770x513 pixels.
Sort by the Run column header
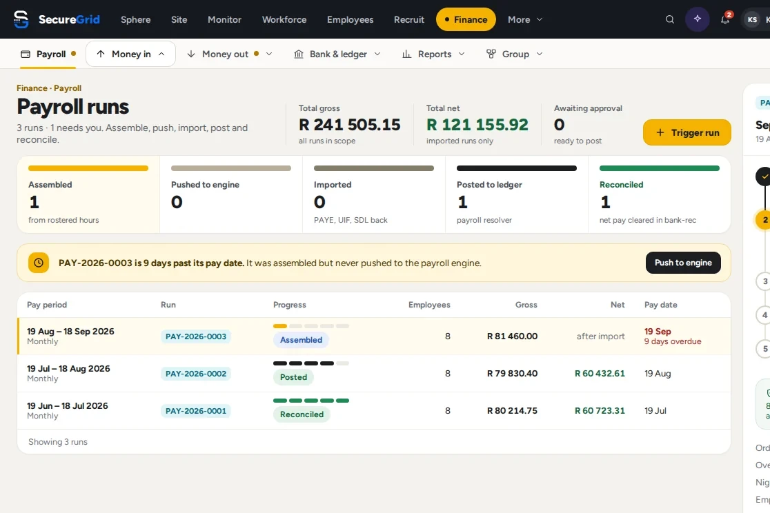pyautogui.click(x=168, y=305)
